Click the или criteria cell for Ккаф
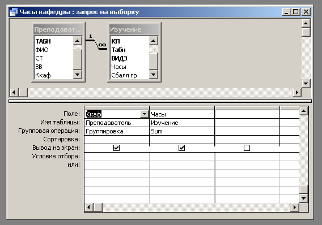 [x=117, y=165]
